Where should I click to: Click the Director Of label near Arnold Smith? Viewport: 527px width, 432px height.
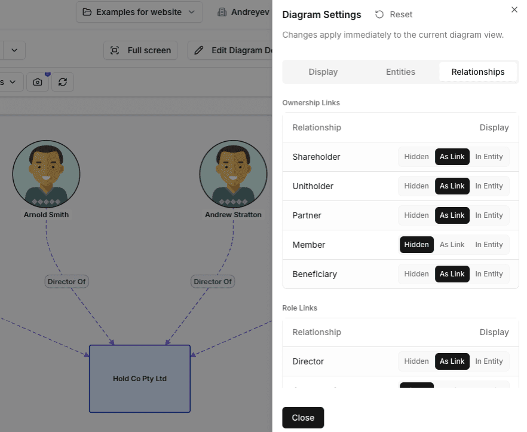(x=66, y=281)
